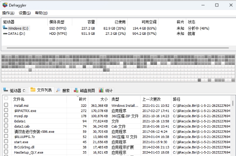Check the box for $RPAITRX.exe
The image size is (236, 156).
(x=6, y=110)
